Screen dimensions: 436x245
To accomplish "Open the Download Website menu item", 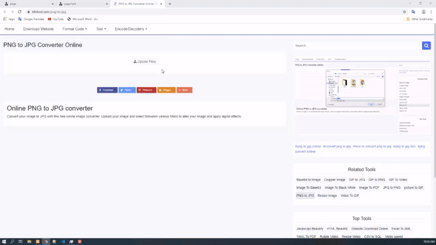I will point(38,28).
